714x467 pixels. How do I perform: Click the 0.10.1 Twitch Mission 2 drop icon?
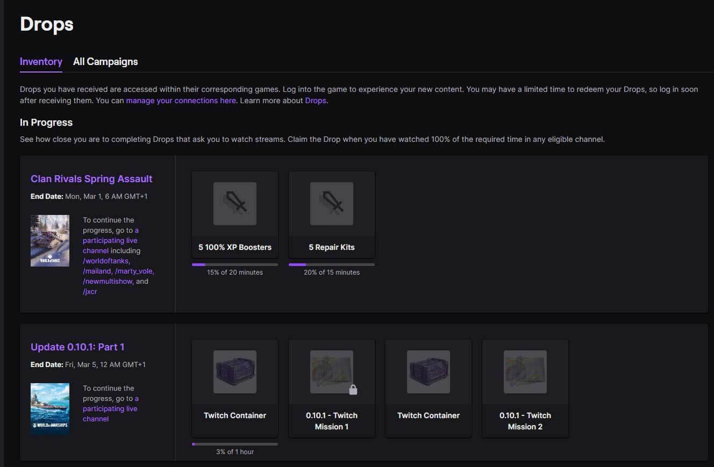(525, 372)
